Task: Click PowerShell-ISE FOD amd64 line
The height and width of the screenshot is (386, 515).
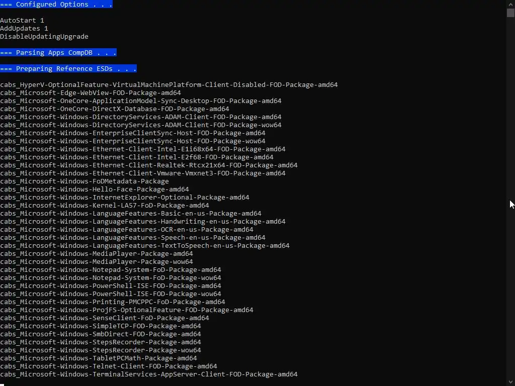Action: (x=111, y=286)
